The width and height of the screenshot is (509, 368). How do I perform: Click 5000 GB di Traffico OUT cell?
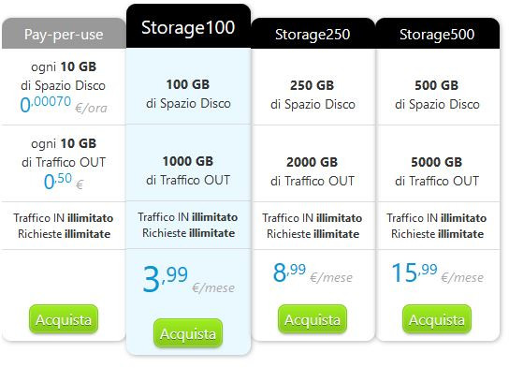pyautogui.click(x=437, y=171)
